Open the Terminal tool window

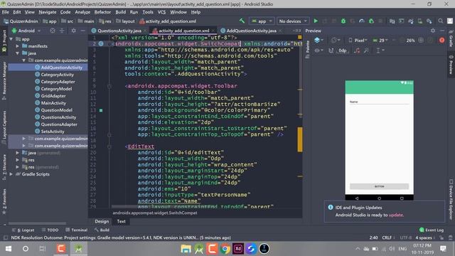point(76,230)
